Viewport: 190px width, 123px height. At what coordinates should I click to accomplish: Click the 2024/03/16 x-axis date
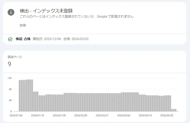[145, 116]
